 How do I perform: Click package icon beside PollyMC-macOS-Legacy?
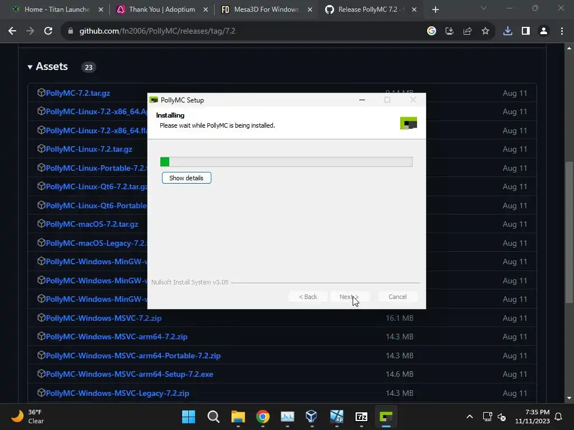pos(41,242)
